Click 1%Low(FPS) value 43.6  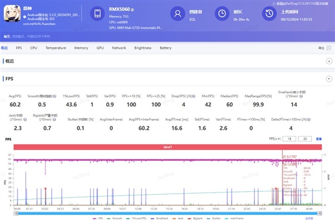[x=71, y=104]
